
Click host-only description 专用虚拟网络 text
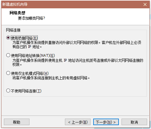51,78
